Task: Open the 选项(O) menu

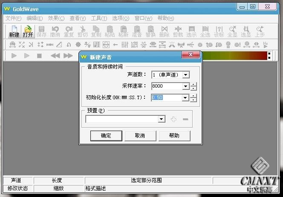Action: 121,18
